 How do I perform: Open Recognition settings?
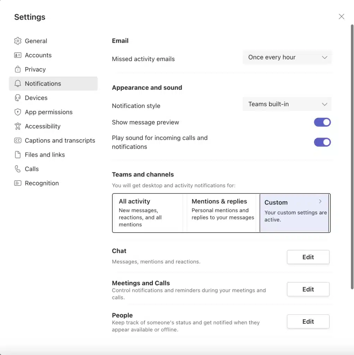point(53,183)
